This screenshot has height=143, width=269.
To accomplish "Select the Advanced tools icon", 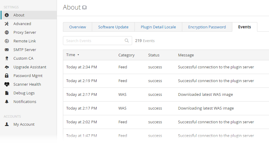I will coord(7,24).
